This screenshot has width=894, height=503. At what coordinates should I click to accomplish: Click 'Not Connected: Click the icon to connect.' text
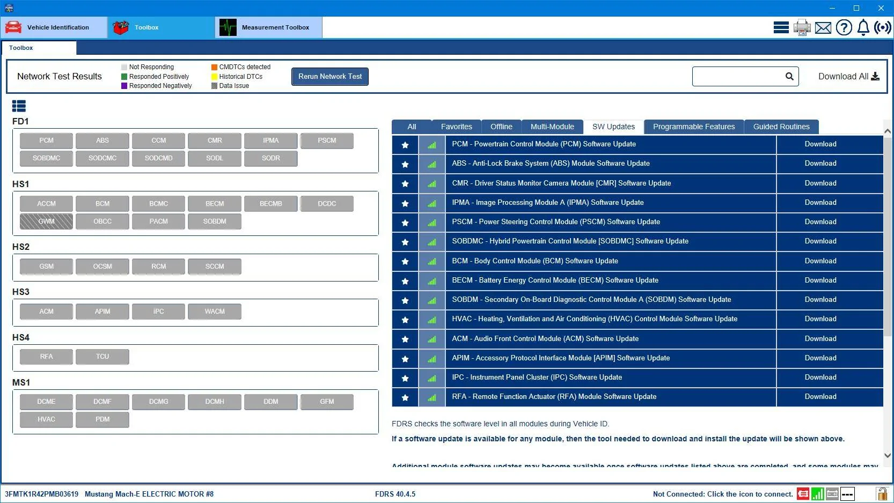coord(723,494)
